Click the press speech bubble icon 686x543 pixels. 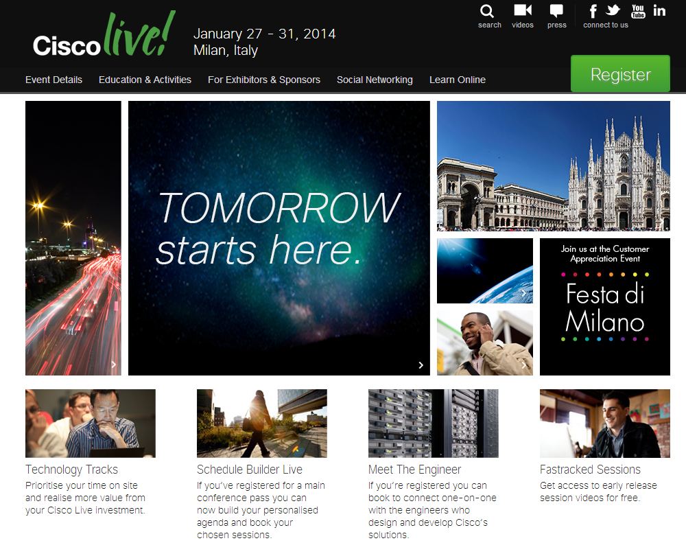[x=556, y=12]
